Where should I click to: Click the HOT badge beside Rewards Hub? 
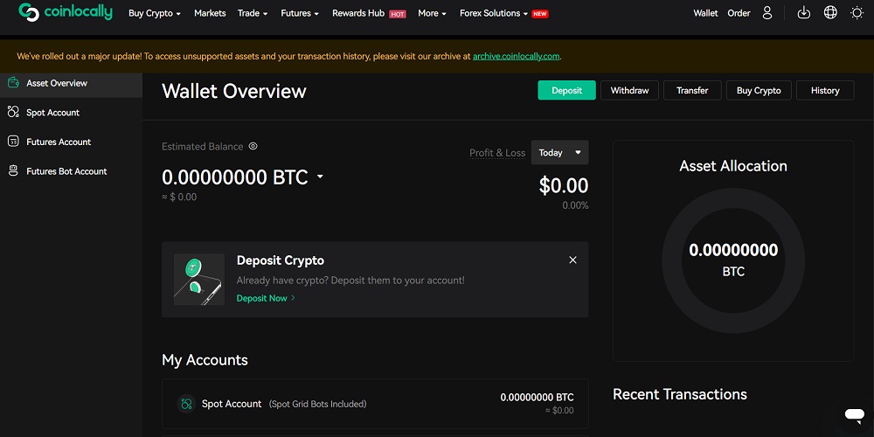point(398,14)
